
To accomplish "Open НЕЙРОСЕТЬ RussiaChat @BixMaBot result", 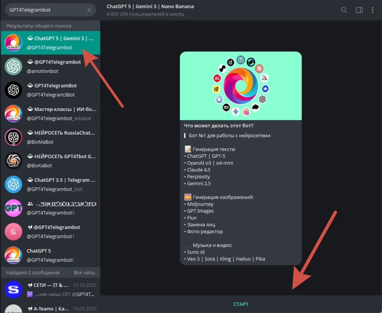I will pos(50,137).
